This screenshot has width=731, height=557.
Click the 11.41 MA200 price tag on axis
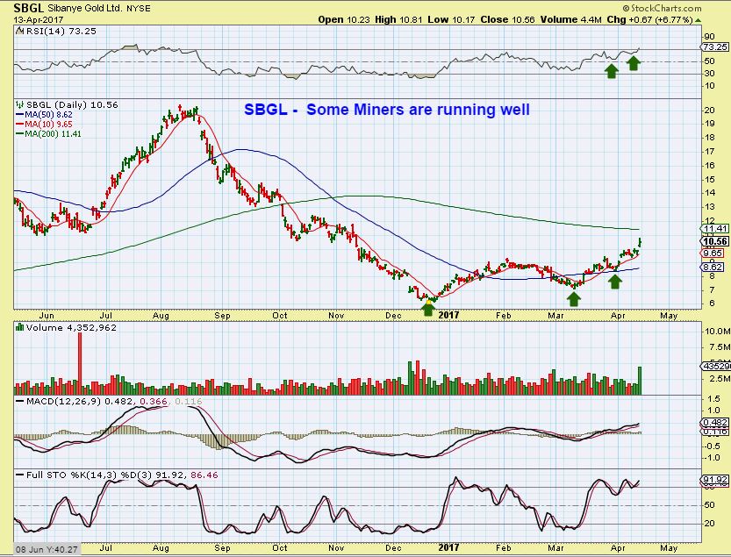(714, 228)
